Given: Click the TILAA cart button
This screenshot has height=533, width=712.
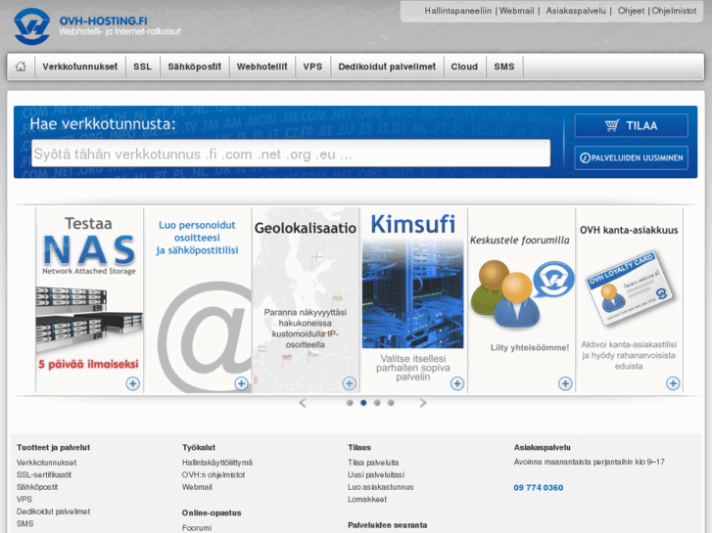Looking at the screenshot, I should (x=631, y=125).
